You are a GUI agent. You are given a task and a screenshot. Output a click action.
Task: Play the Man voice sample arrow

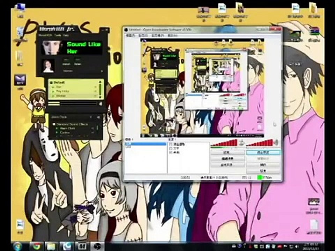pyautogui.click(x=53, y=87)
